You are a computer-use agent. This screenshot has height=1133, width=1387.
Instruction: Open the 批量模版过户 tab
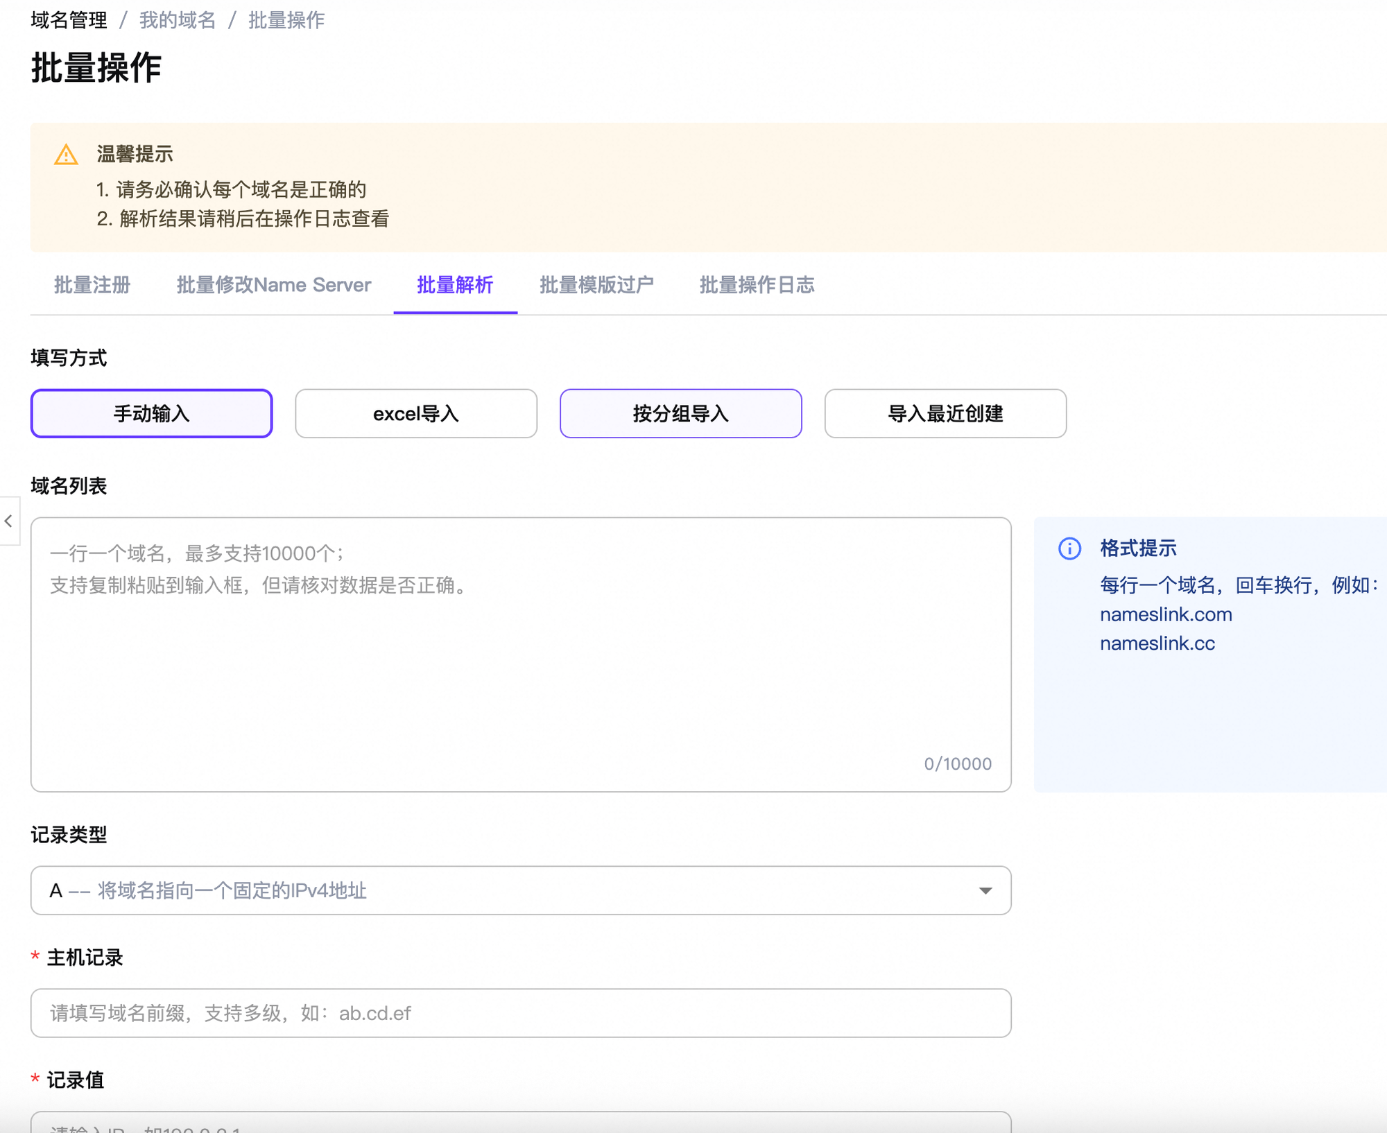point(596,285)
